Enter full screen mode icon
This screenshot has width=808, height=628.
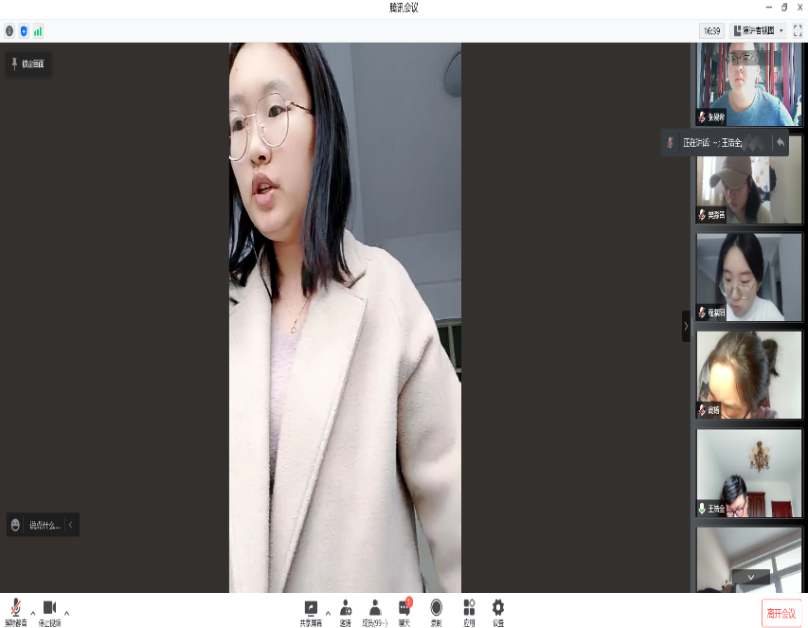coord(798,31)
